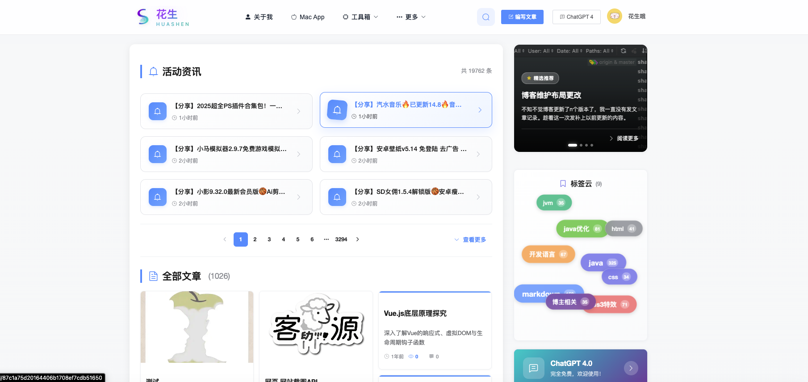Open the Mac App menu item
The height and width of the screenshot is (382, 808).
pos(308,17)
